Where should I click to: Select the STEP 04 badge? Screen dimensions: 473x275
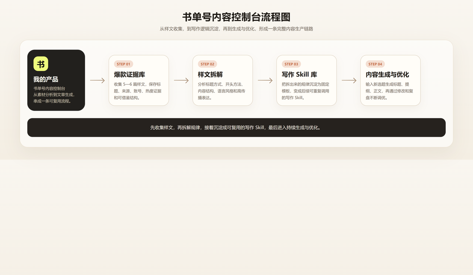[x=375, y=64]
